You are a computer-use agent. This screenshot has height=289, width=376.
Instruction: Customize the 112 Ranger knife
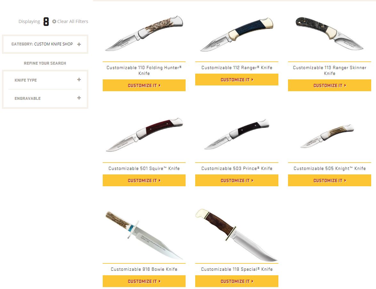click(237, 80)
